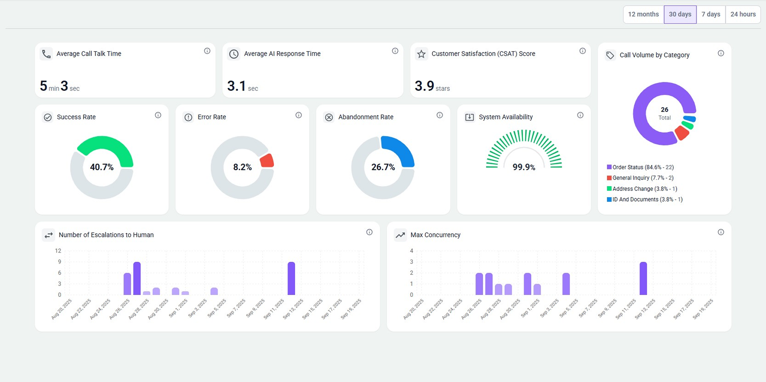
Task: Open the Error Rate info icon
Action: click(x=298, y=115)
